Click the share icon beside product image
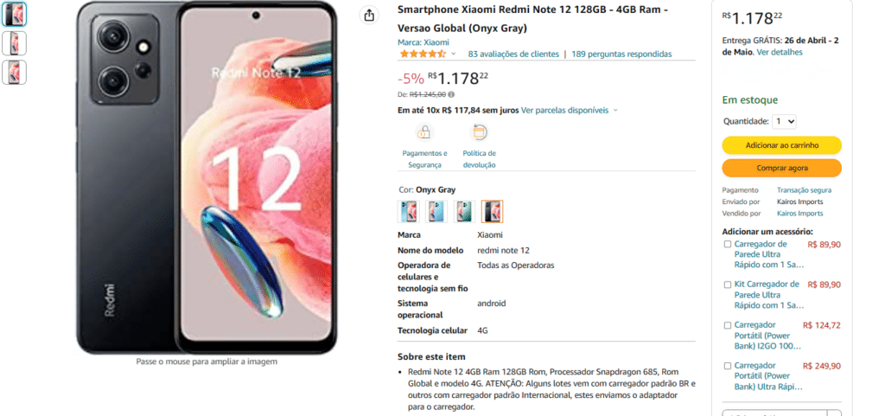Image resolution: width=885 pixels, height=416 pixels. tap(369, 16)
